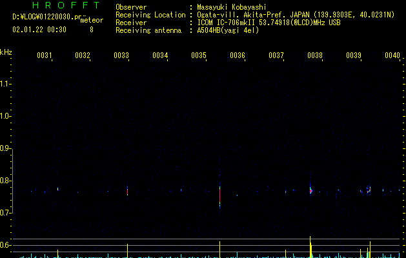Click time marker 0036
The width and height of the screenshot is (406, 258).
[238, 55]
